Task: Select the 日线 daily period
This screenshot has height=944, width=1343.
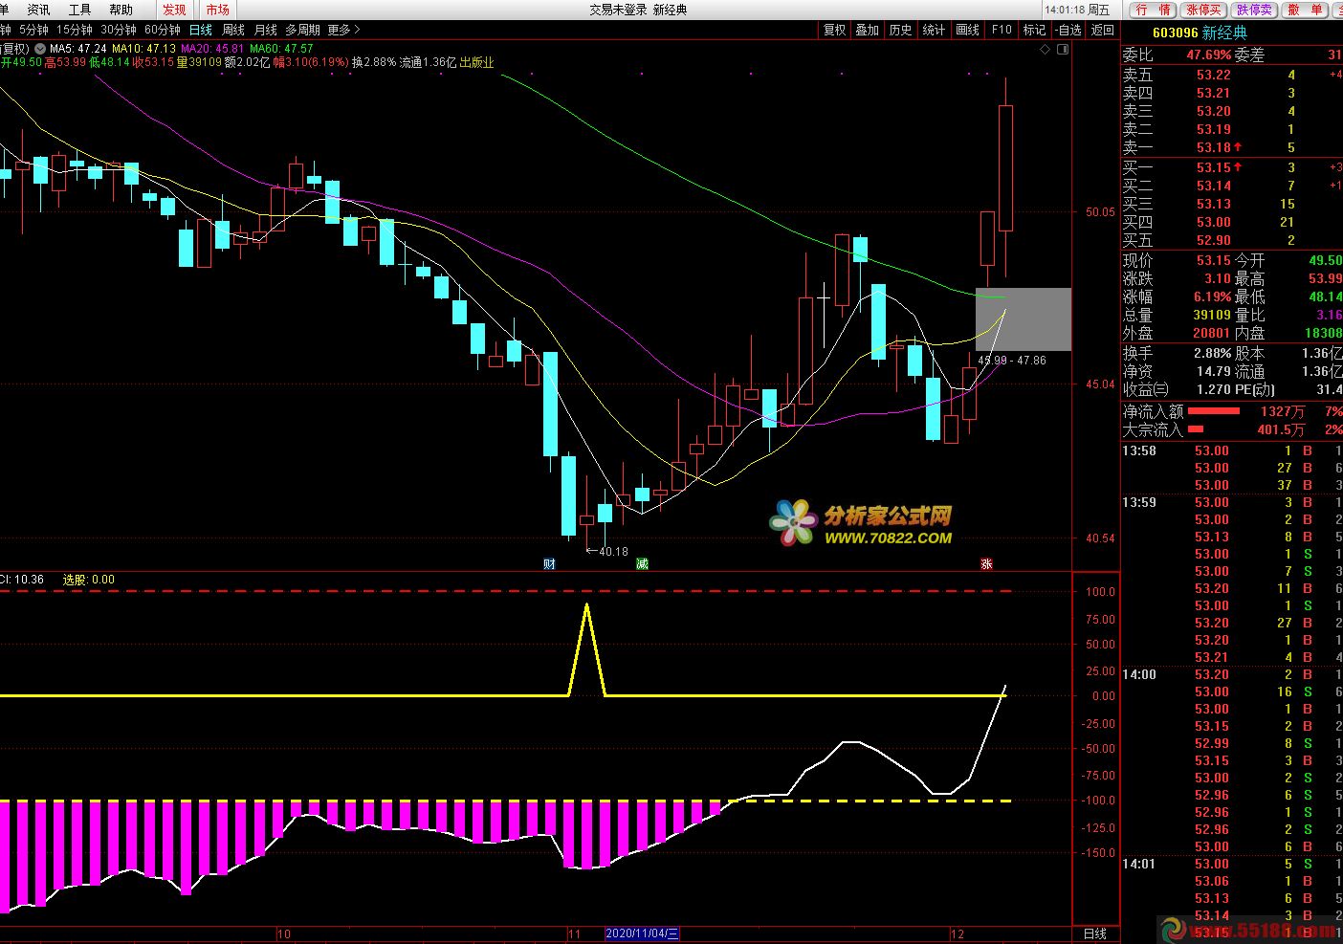Action: point(201,30)
